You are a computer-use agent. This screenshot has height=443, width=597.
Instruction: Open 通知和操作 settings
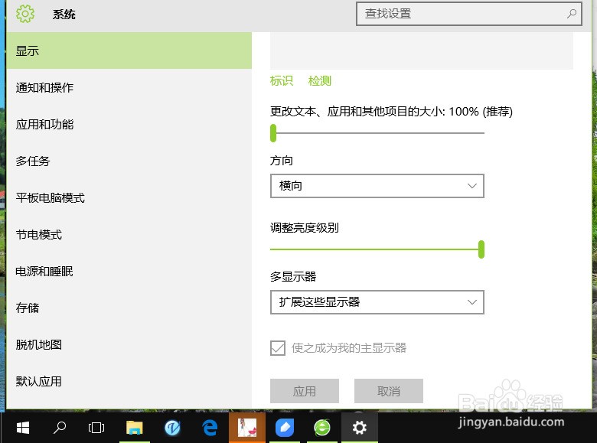(x=129, y=87)
